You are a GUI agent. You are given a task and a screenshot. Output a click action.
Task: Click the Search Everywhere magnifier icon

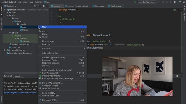point(184,2)
